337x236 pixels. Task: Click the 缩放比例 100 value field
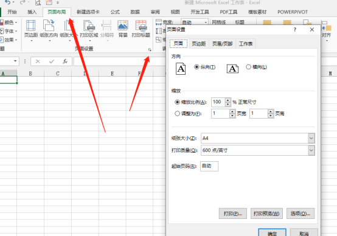click(x=218, y=102)
